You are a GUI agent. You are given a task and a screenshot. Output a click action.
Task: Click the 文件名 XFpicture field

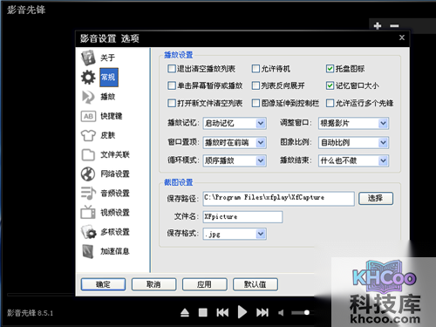[x=242, y=217]
